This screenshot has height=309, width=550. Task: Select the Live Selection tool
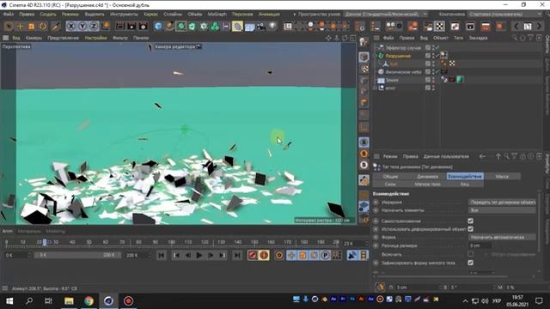[x=9, y=27]
